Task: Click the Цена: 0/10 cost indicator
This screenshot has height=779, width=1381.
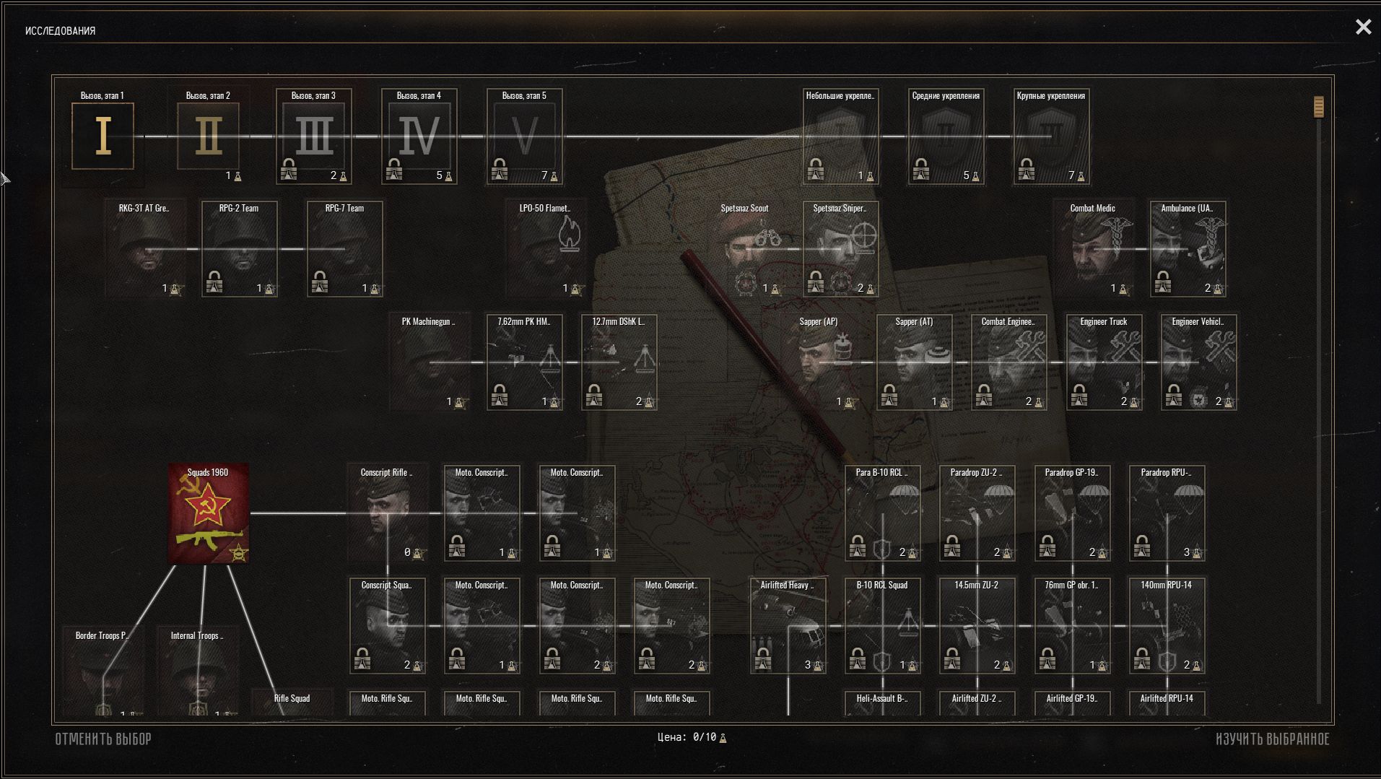Action: pyautogui.click(x=692, y=737)
